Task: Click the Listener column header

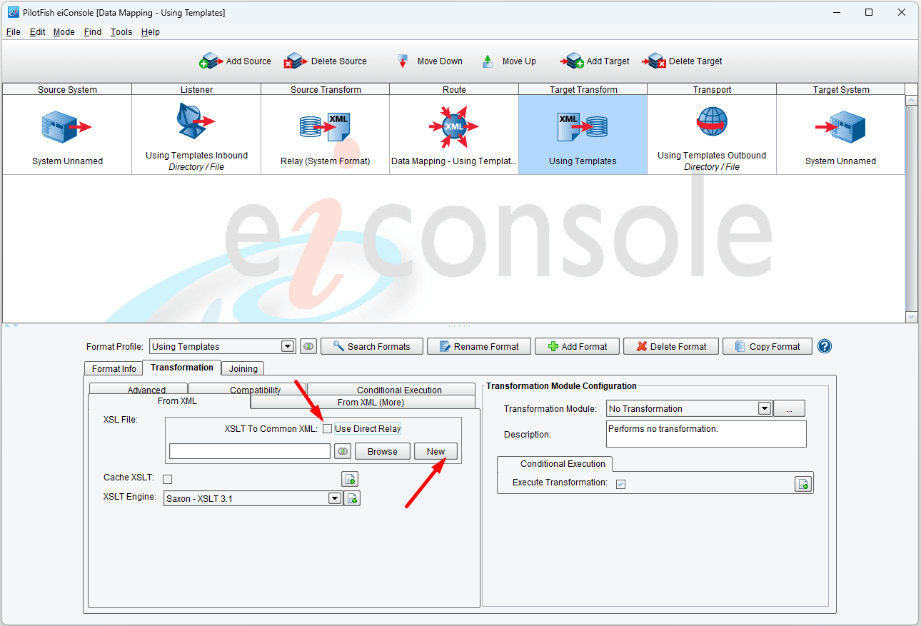Action: (196, 89)
